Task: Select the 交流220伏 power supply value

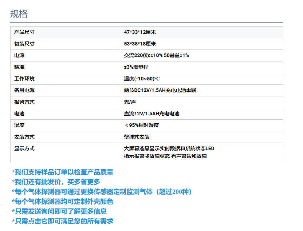Action: pyautogui.click(x=156, y=55)
